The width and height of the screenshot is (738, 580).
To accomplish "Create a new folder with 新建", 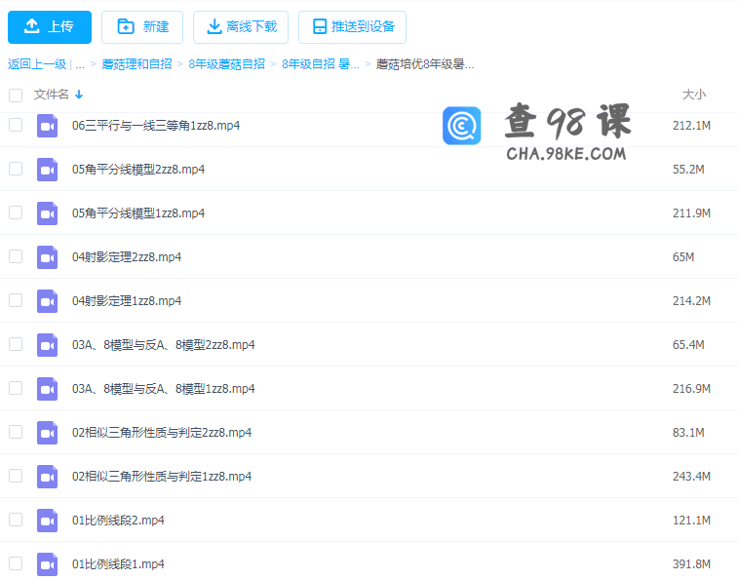I will point(142,27).
